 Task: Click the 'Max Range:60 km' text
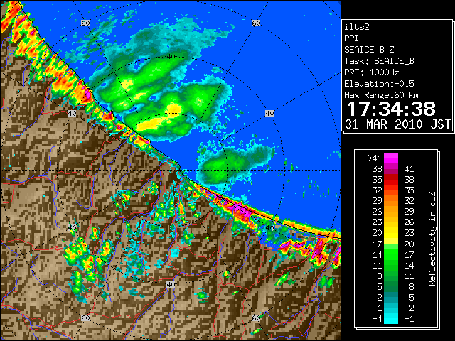coord(381,95)
